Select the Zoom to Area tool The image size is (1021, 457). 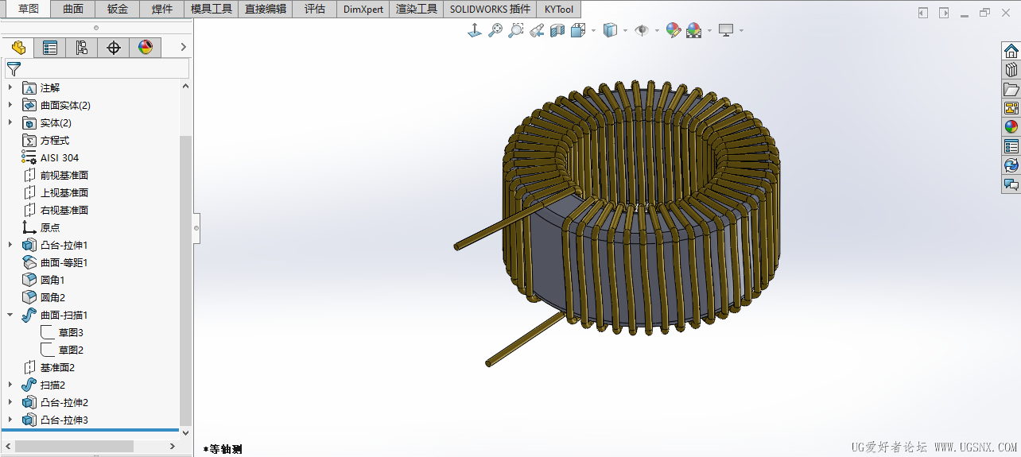pyautogui.click(x=516, y=30)
